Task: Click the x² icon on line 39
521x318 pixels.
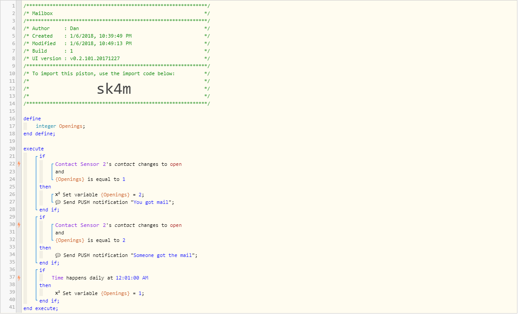Action: 57,293
